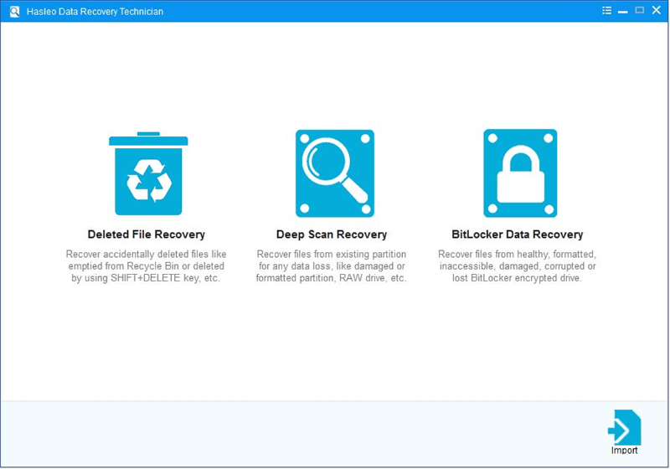Click the "Import" text label
Viewport: 670px width, 469px height.
click(624, 451)
